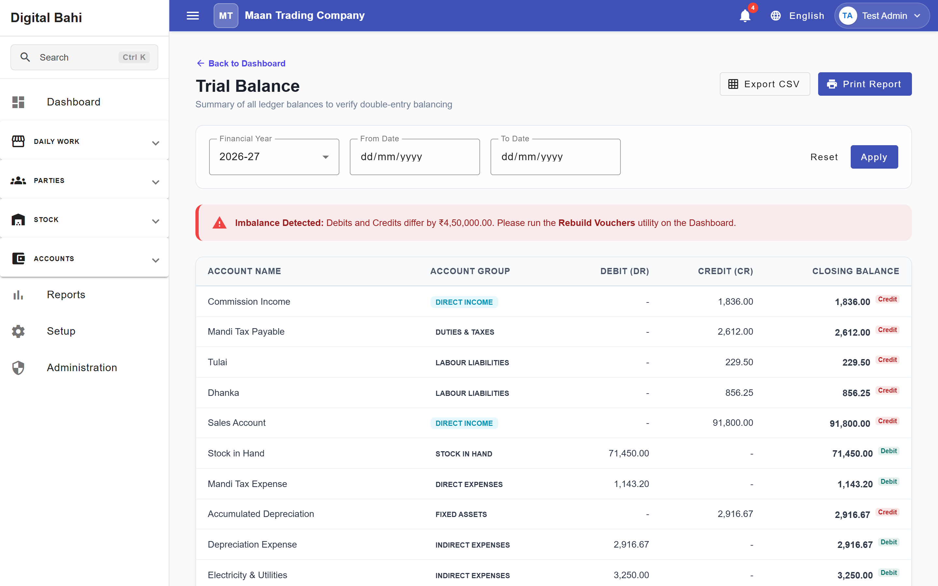Open the Financial Year dropdown
This screenshot has height=586, width=938.
tap(274, 157)
